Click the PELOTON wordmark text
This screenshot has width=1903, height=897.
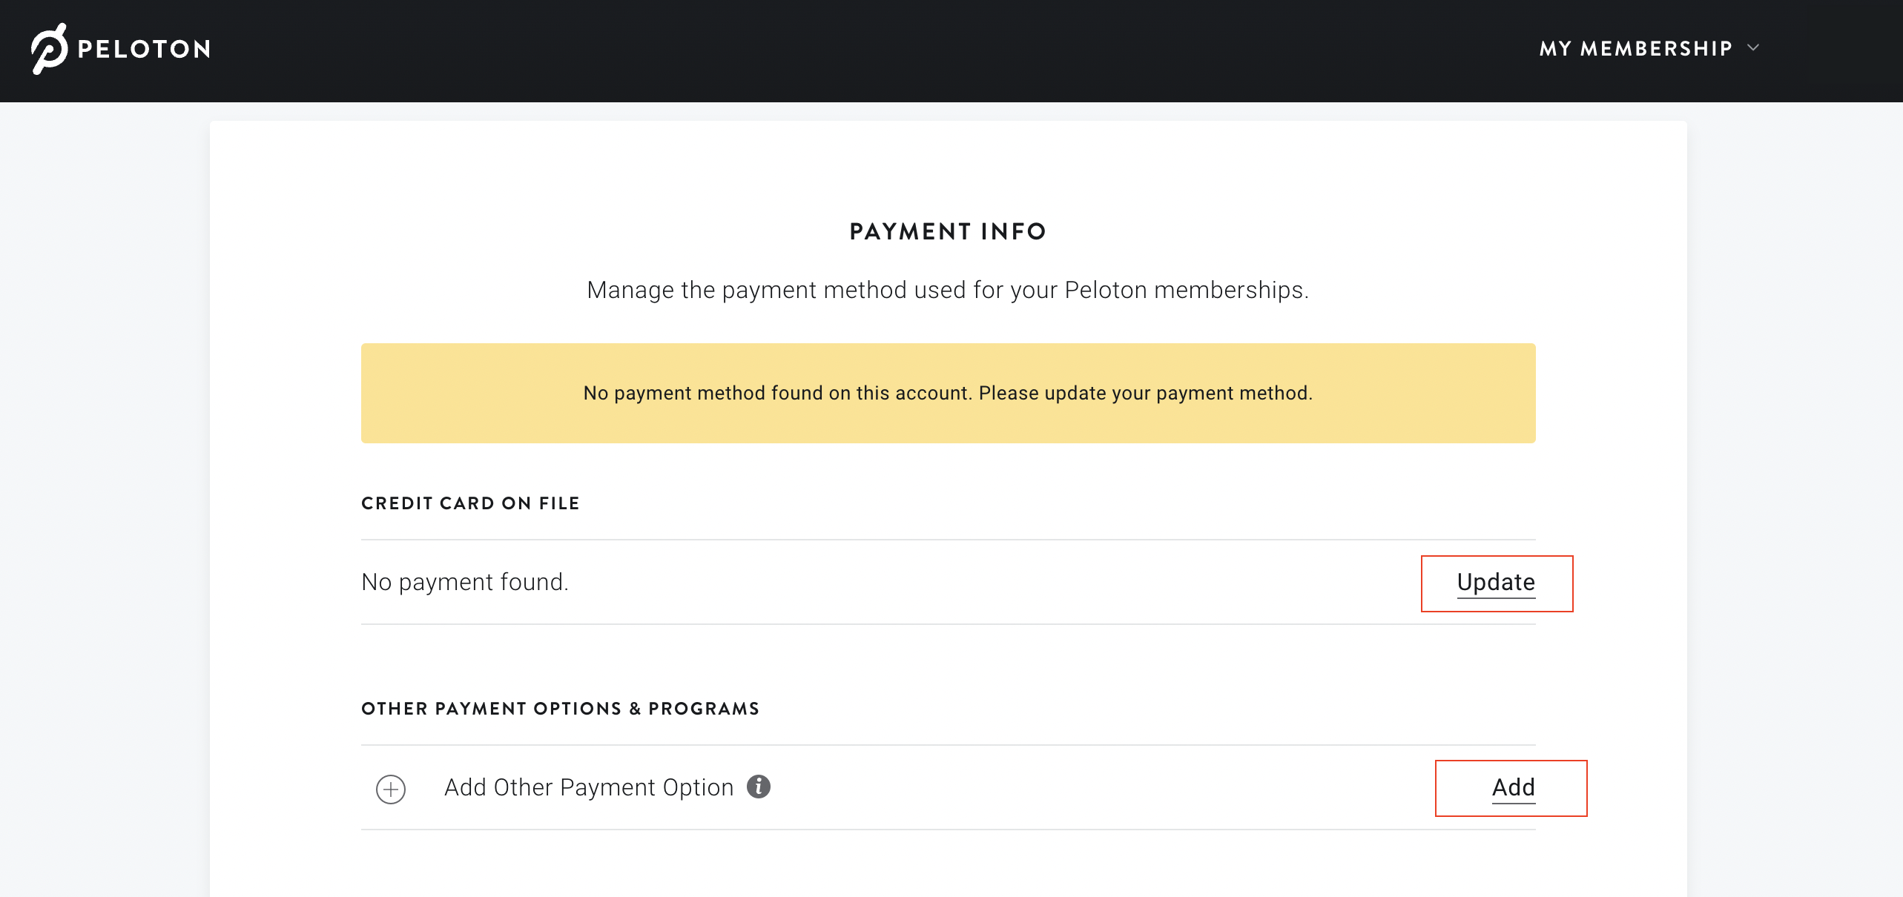pyautogui.click(x=144, y=50)
